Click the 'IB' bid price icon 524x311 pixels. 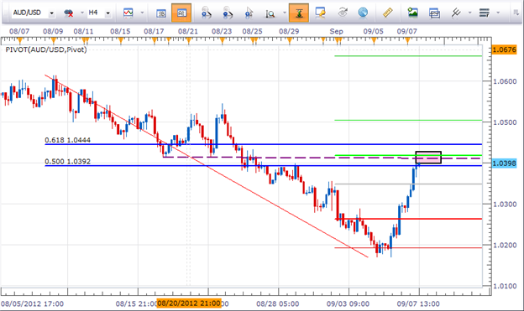[x=161, y=13]
